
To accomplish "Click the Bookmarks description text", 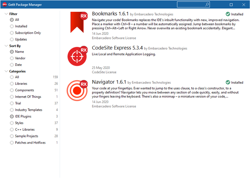I will [165, 24].
